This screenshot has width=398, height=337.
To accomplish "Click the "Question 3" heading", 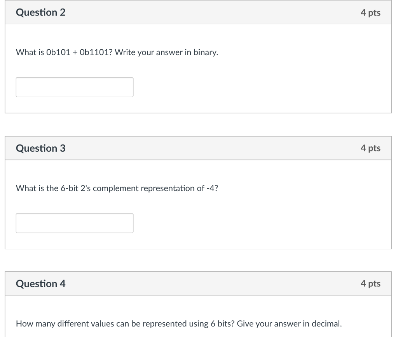I will click(41, 148).
